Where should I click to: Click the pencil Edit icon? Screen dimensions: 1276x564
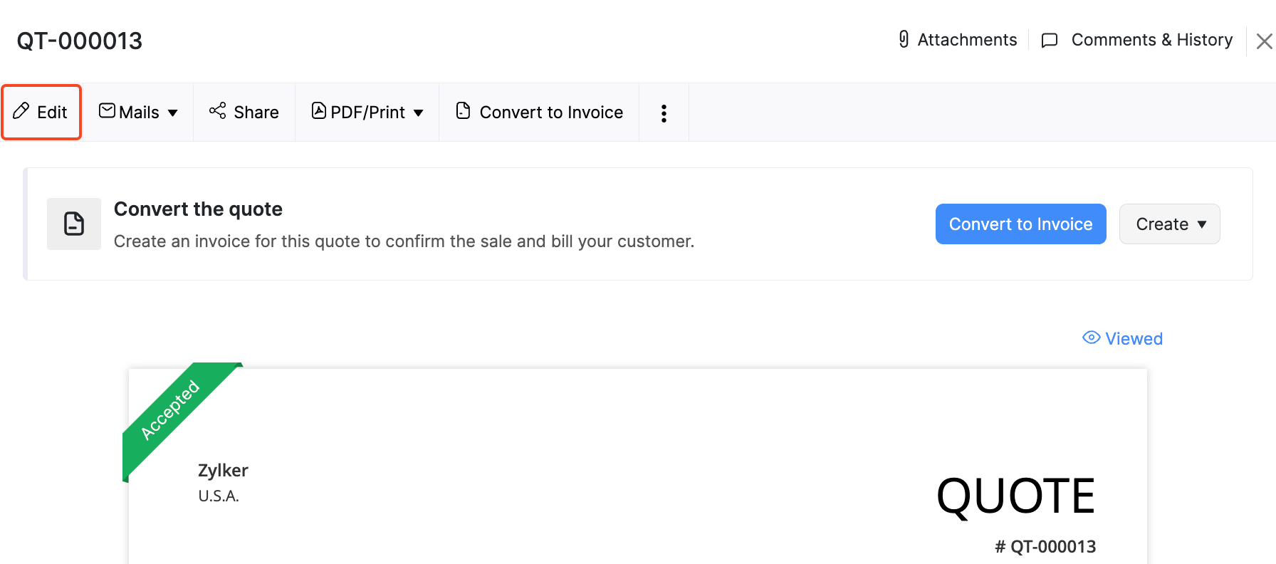coord(21,111)
